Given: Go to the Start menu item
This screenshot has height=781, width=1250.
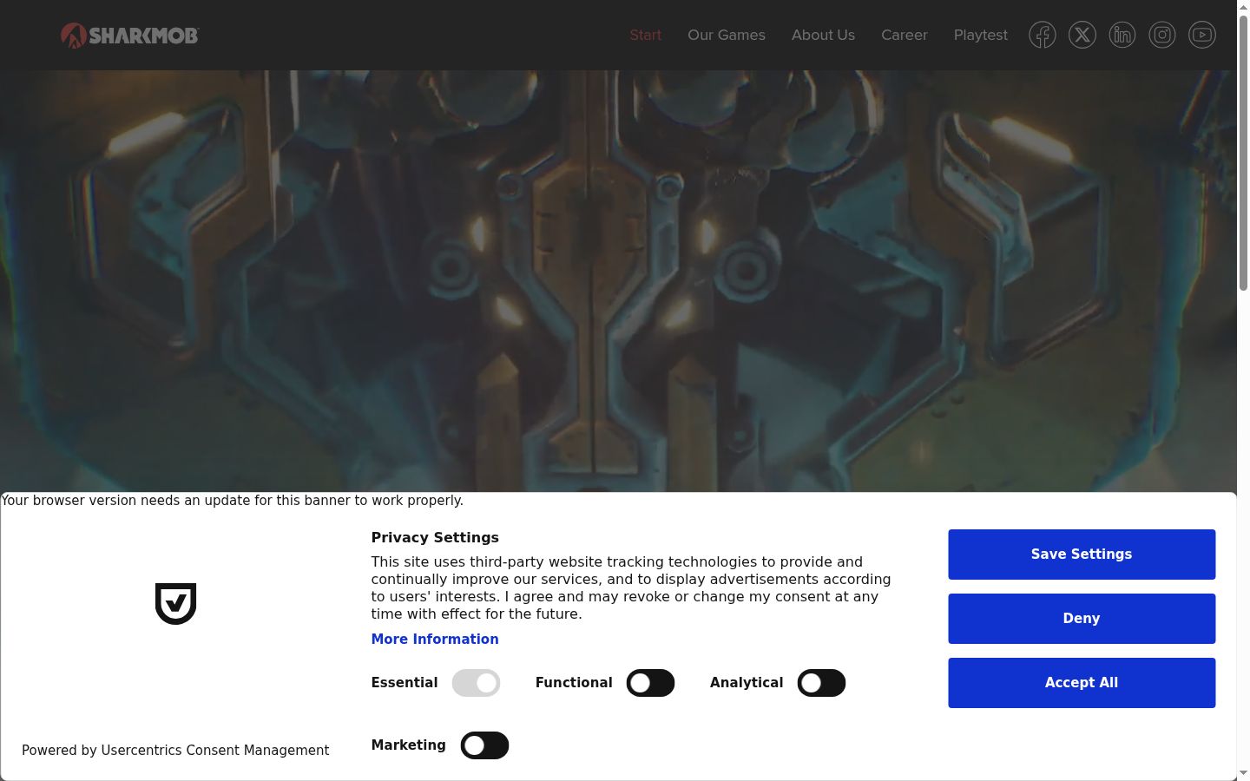Looking at the screenshot, I should click(x=646, y=35).
